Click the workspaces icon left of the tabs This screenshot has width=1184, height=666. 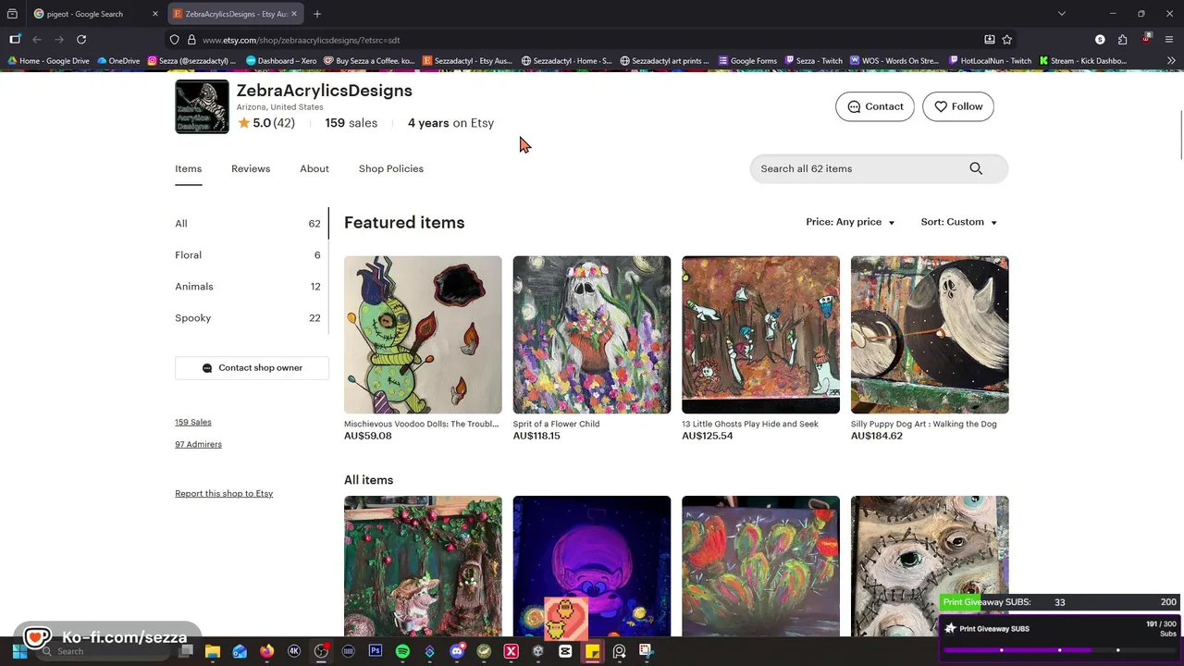coord(12,14)
